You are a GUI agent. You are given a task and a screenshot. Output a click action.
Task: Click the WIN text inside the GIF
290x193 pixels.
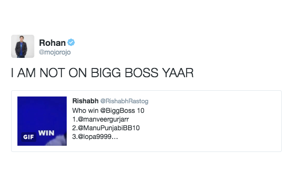pos(45,132)
